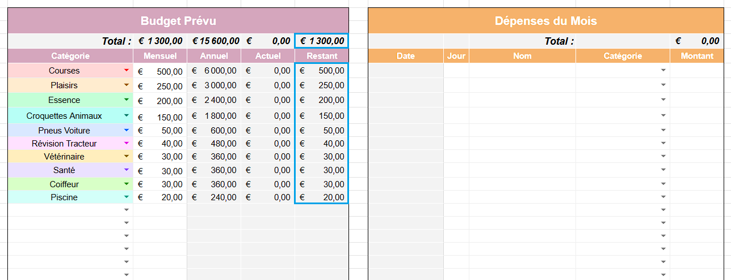
Task: Select the Restant column header
Action: 322,56
